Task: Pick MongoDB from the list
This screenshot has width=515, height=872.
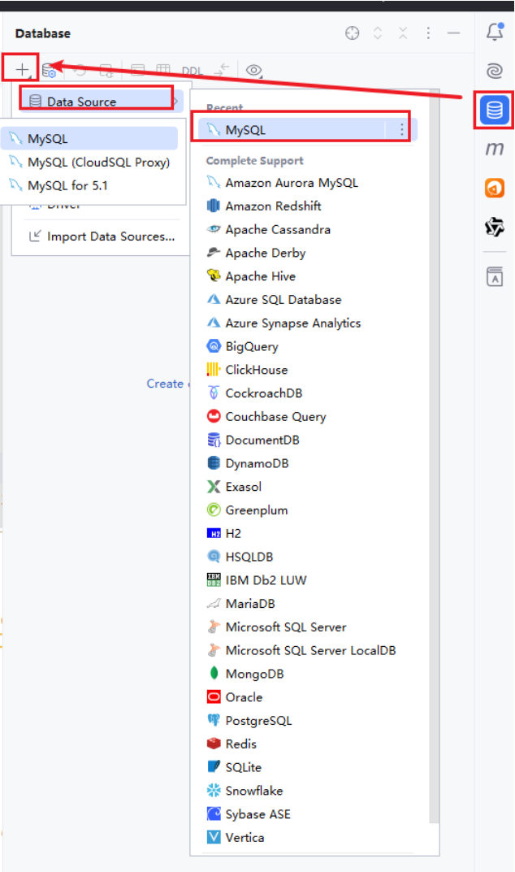Action: (x=245, y=673)
